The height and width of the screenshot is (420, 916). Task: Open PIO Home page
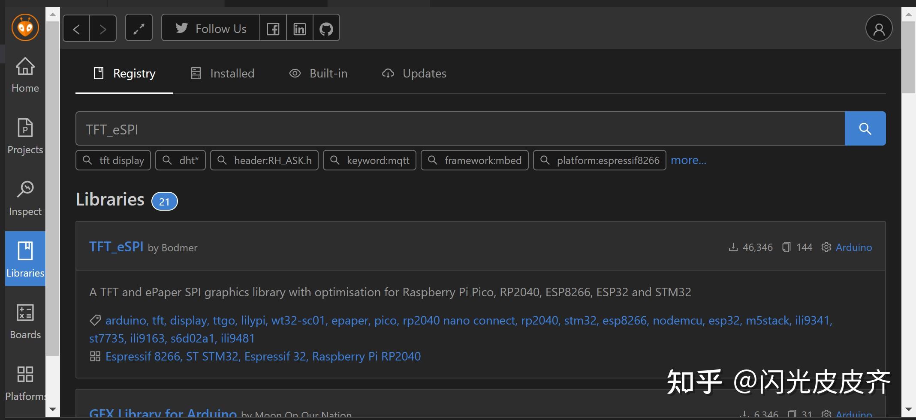(25, 74)
